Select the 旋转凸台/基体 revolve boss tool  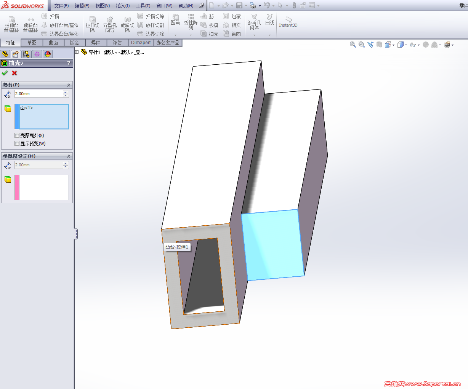(x=30, y=24)
